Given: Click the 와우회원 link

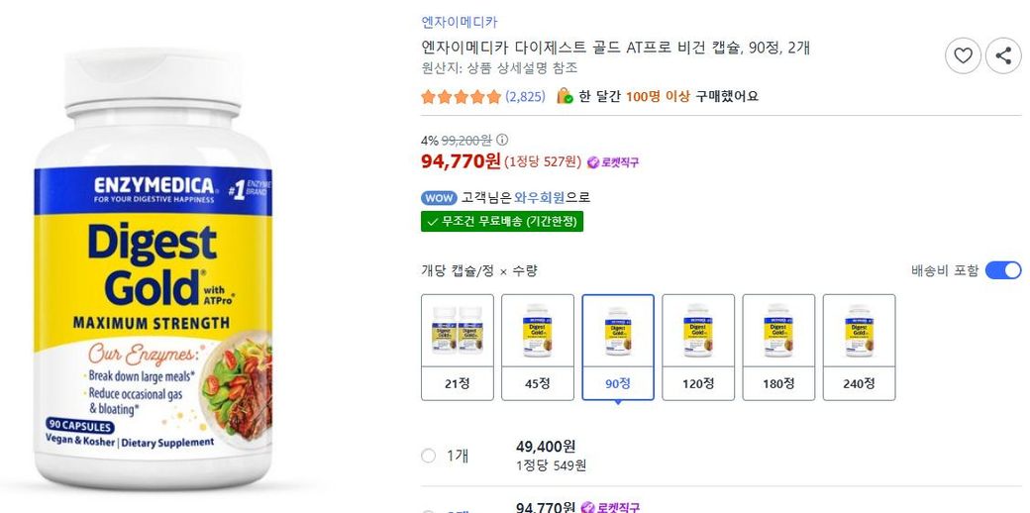Looking at the screenshot, I should click(x=540, y=197).
